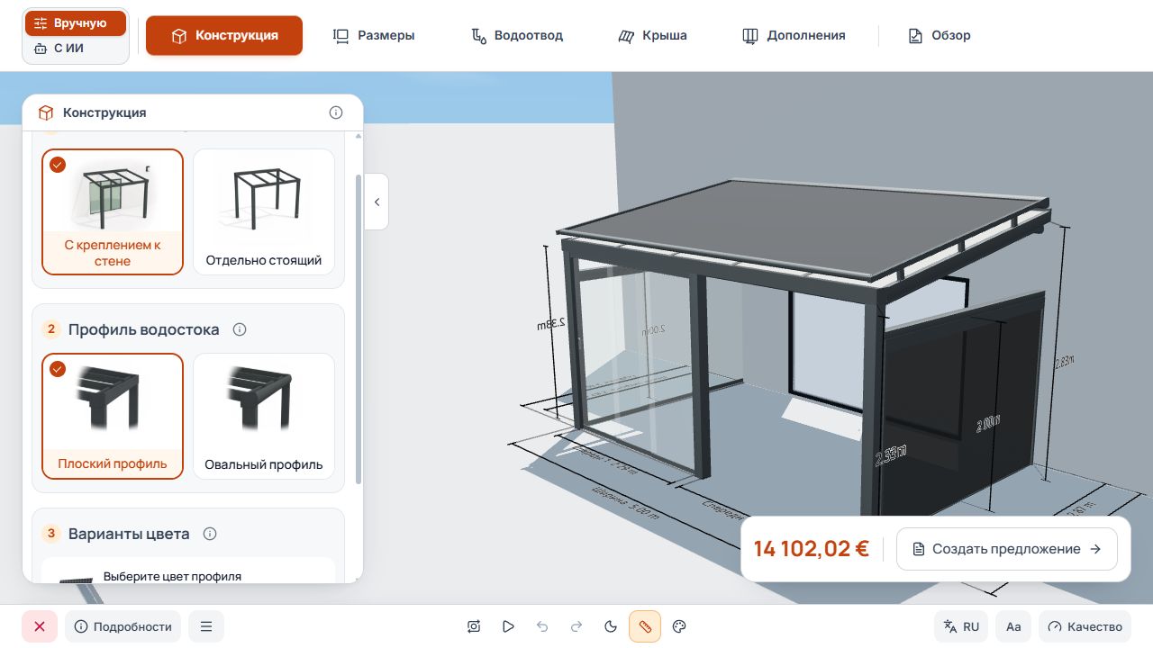Image resolution: width=1153 pixels, height=648 pixels.
Task: Open the color palette theme icon
Action: click(680, 626)
